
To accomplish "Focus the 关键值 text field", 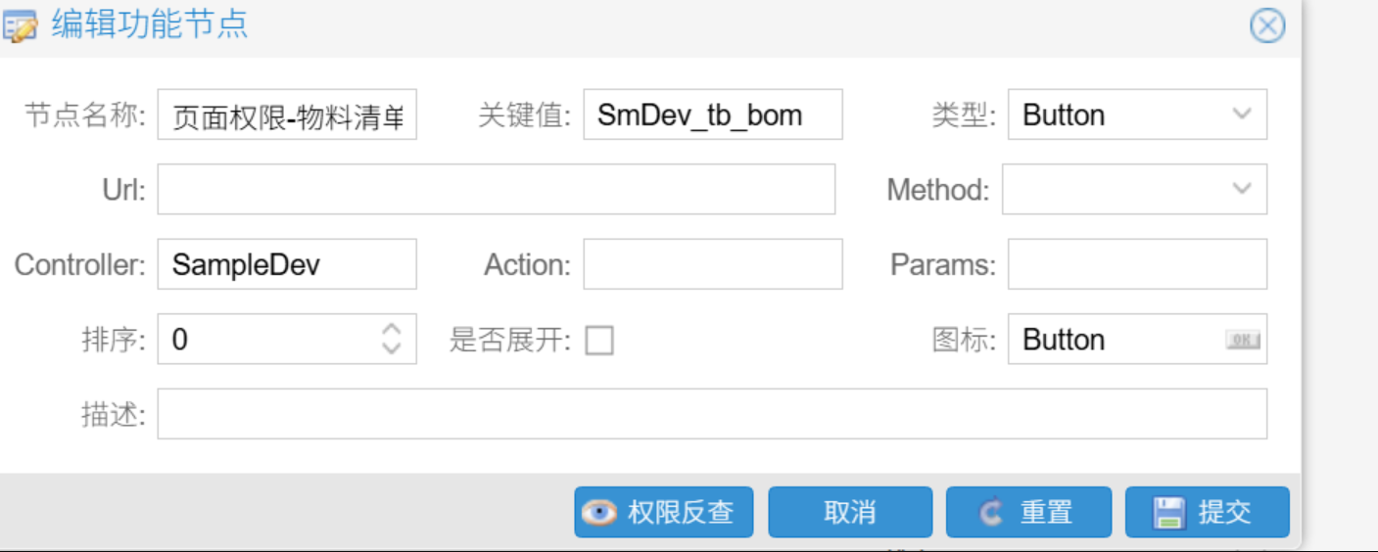I will point(712,115).
